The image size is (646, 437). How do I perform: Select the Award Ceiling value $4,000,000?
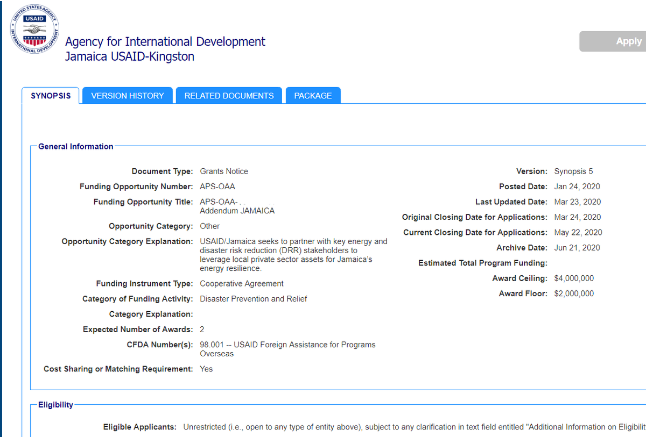pyautogui.click(x=574, y=278)
